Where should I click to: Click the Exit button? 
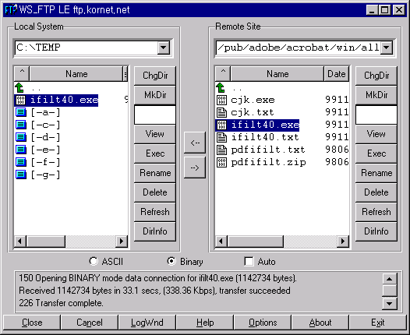click(x=377, y=323)
